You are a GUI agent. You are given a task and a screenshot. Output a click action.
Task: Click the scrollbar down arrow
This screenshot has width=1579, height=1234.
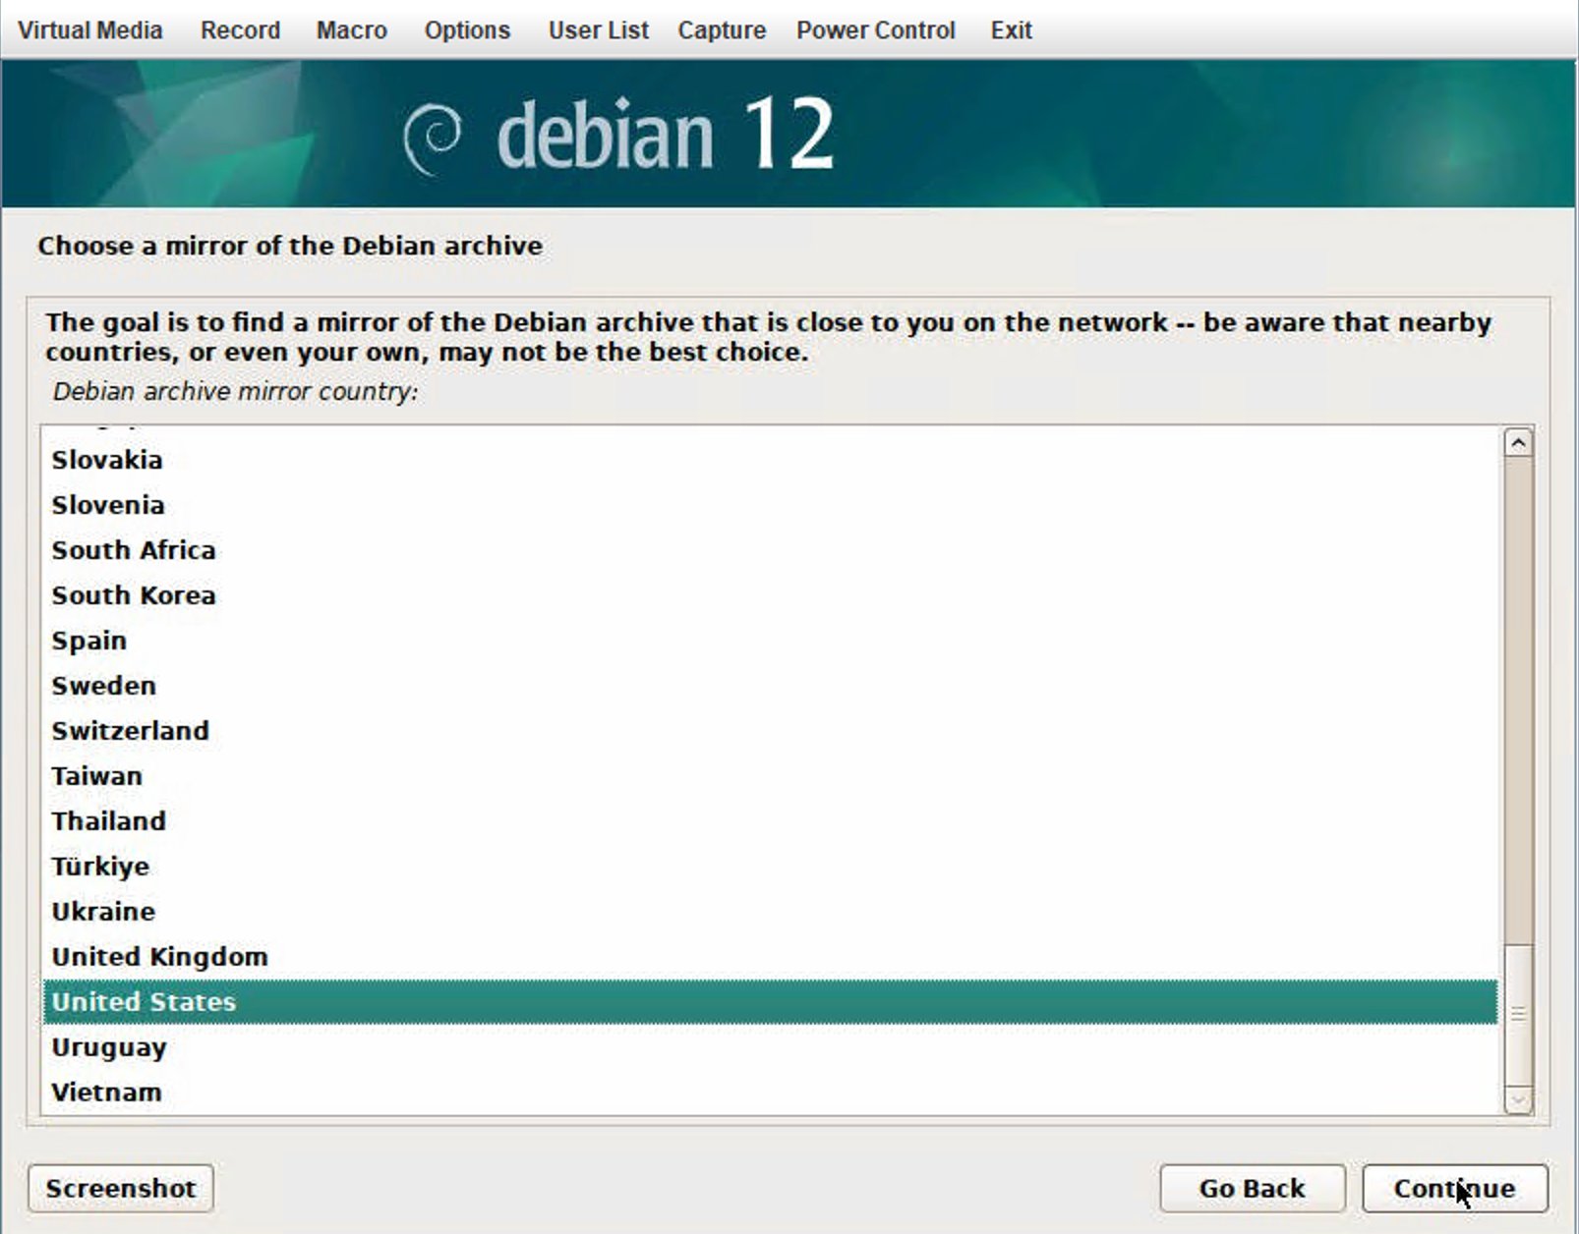pos(1518,1099)
